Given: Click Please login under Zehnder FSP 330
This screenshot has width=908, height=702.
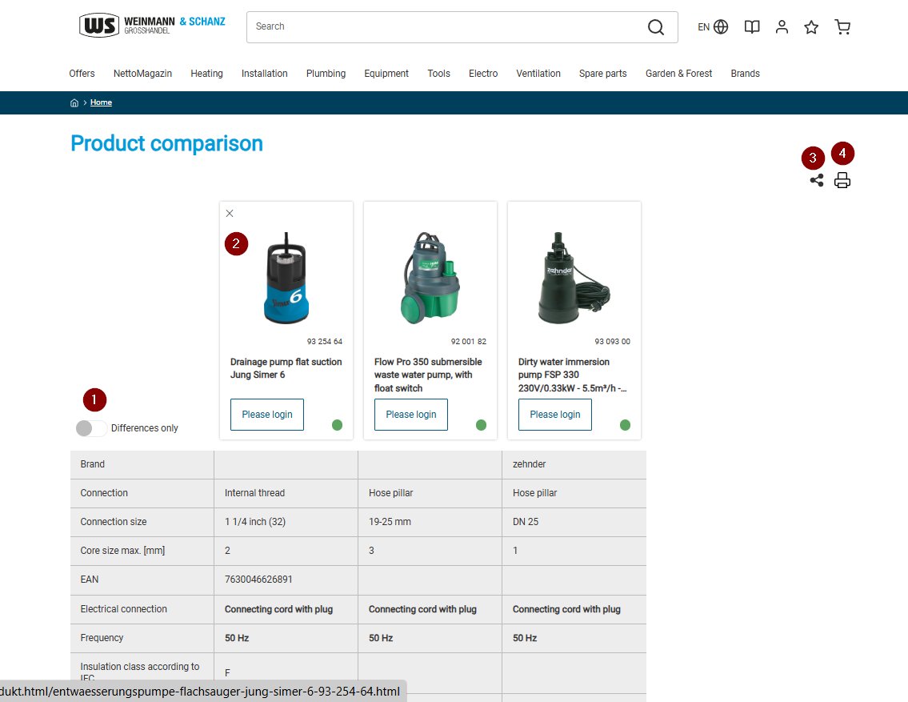Looking at the screenshot, I should click(554, 415).
